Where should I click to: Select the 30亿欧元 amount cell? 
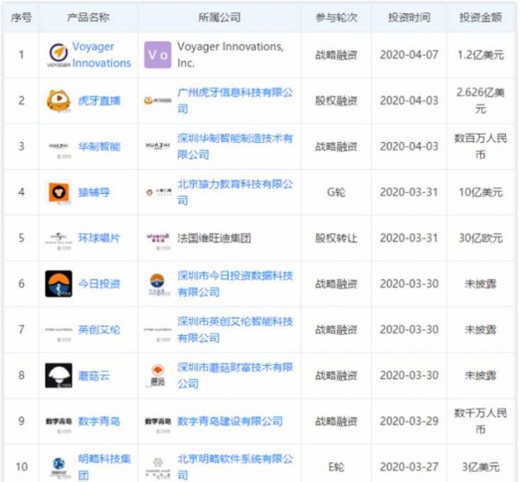click(480, 238)
